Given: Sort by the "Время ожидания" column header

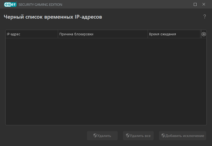Looking at the screenshot, I should [174, 34].
